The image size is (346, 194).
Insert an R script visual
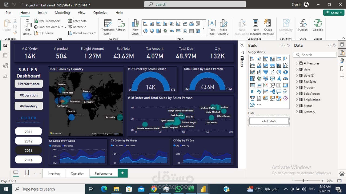[x=252, y=92]
